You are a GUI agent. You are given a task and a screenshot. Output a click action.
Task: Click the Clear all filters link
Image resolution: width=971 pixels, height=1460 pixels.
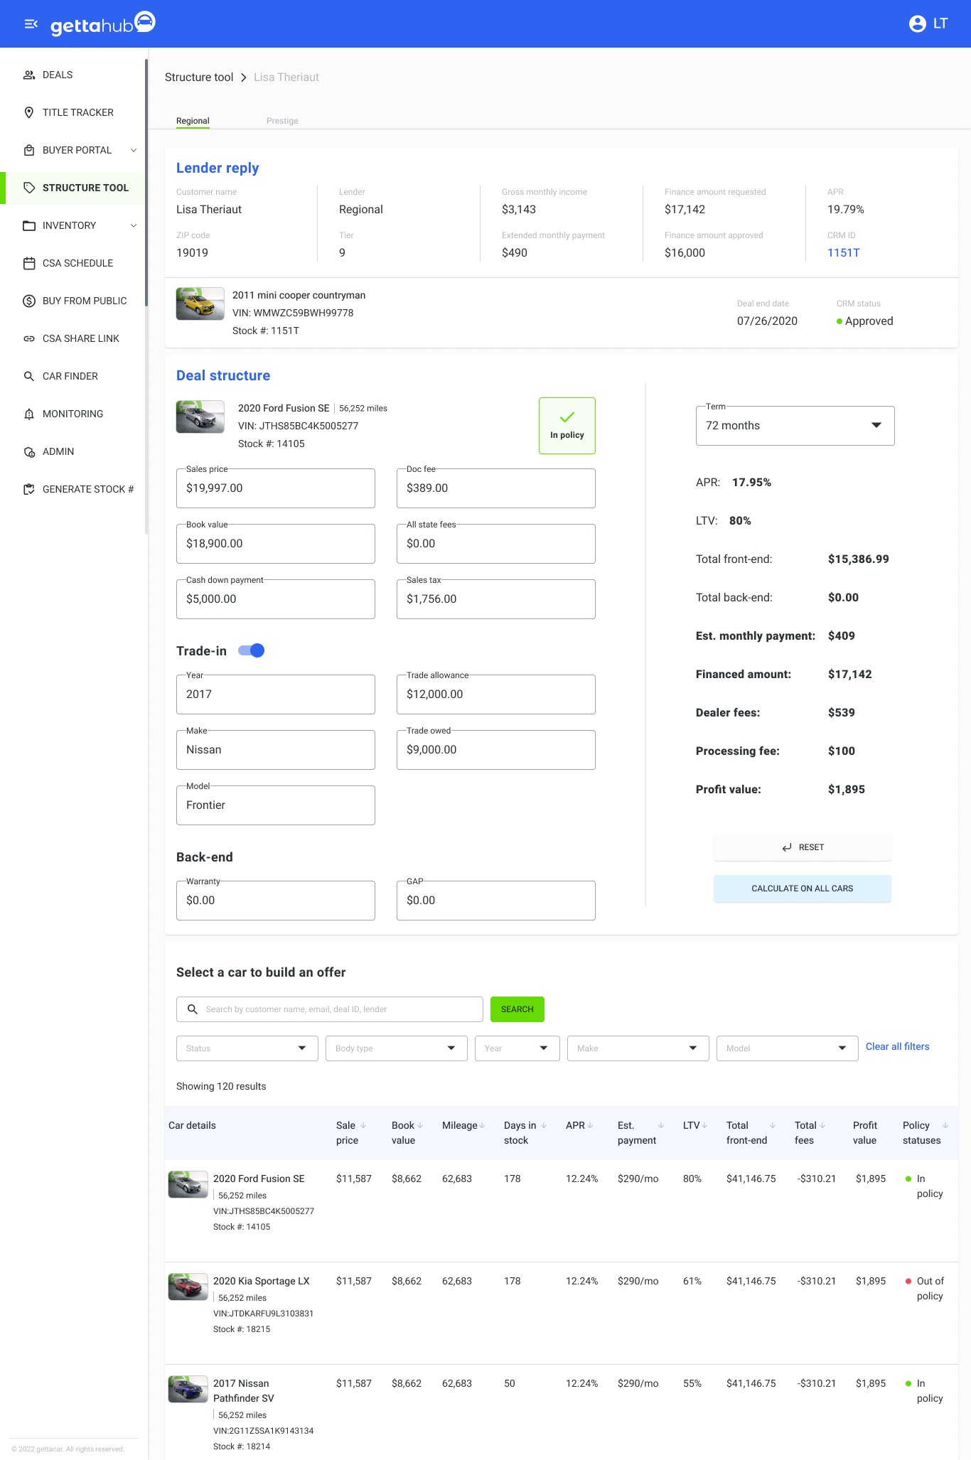click(x=898, y=1046)
